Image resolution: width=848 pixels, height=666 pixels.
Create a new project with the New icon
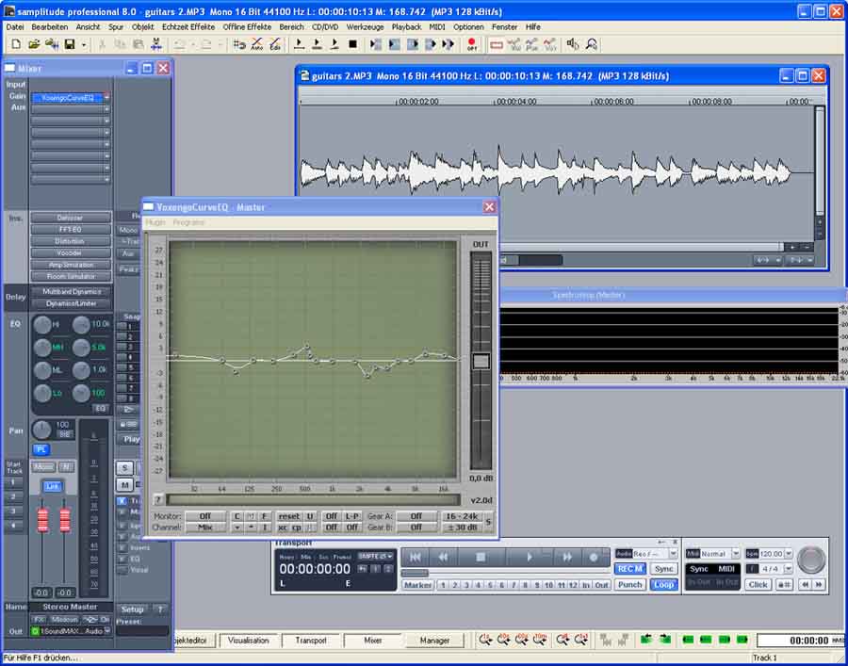pos(16,44)
